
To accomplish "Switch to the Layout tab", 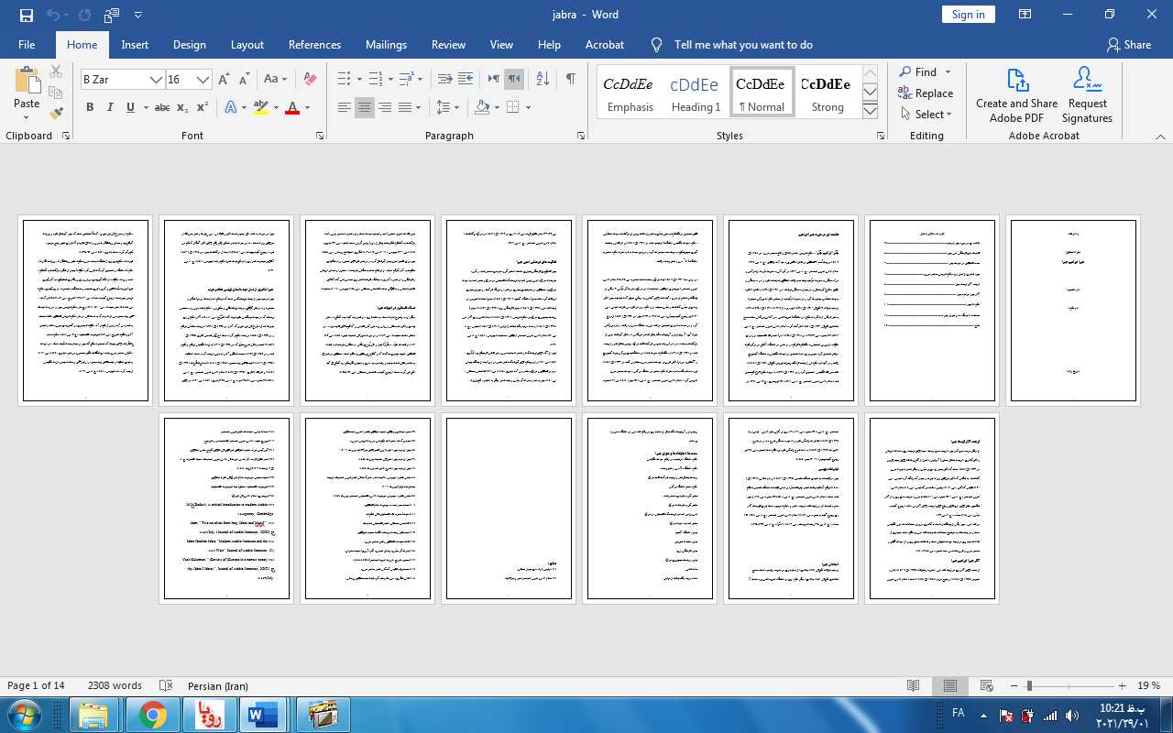I will 247,44.
